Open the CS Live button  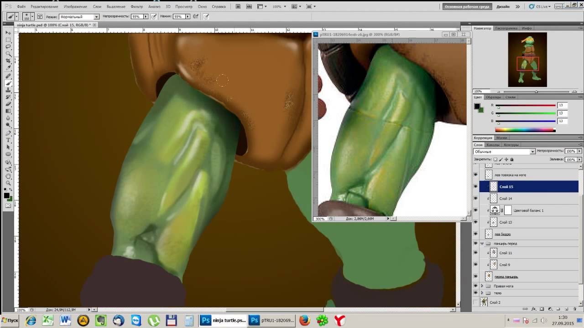540,7
